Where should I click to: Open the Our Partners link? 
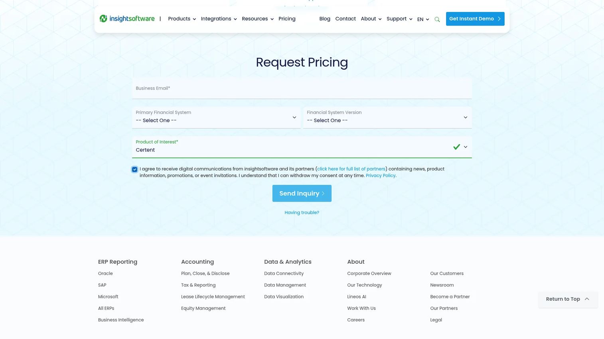[x=444, y=308]
